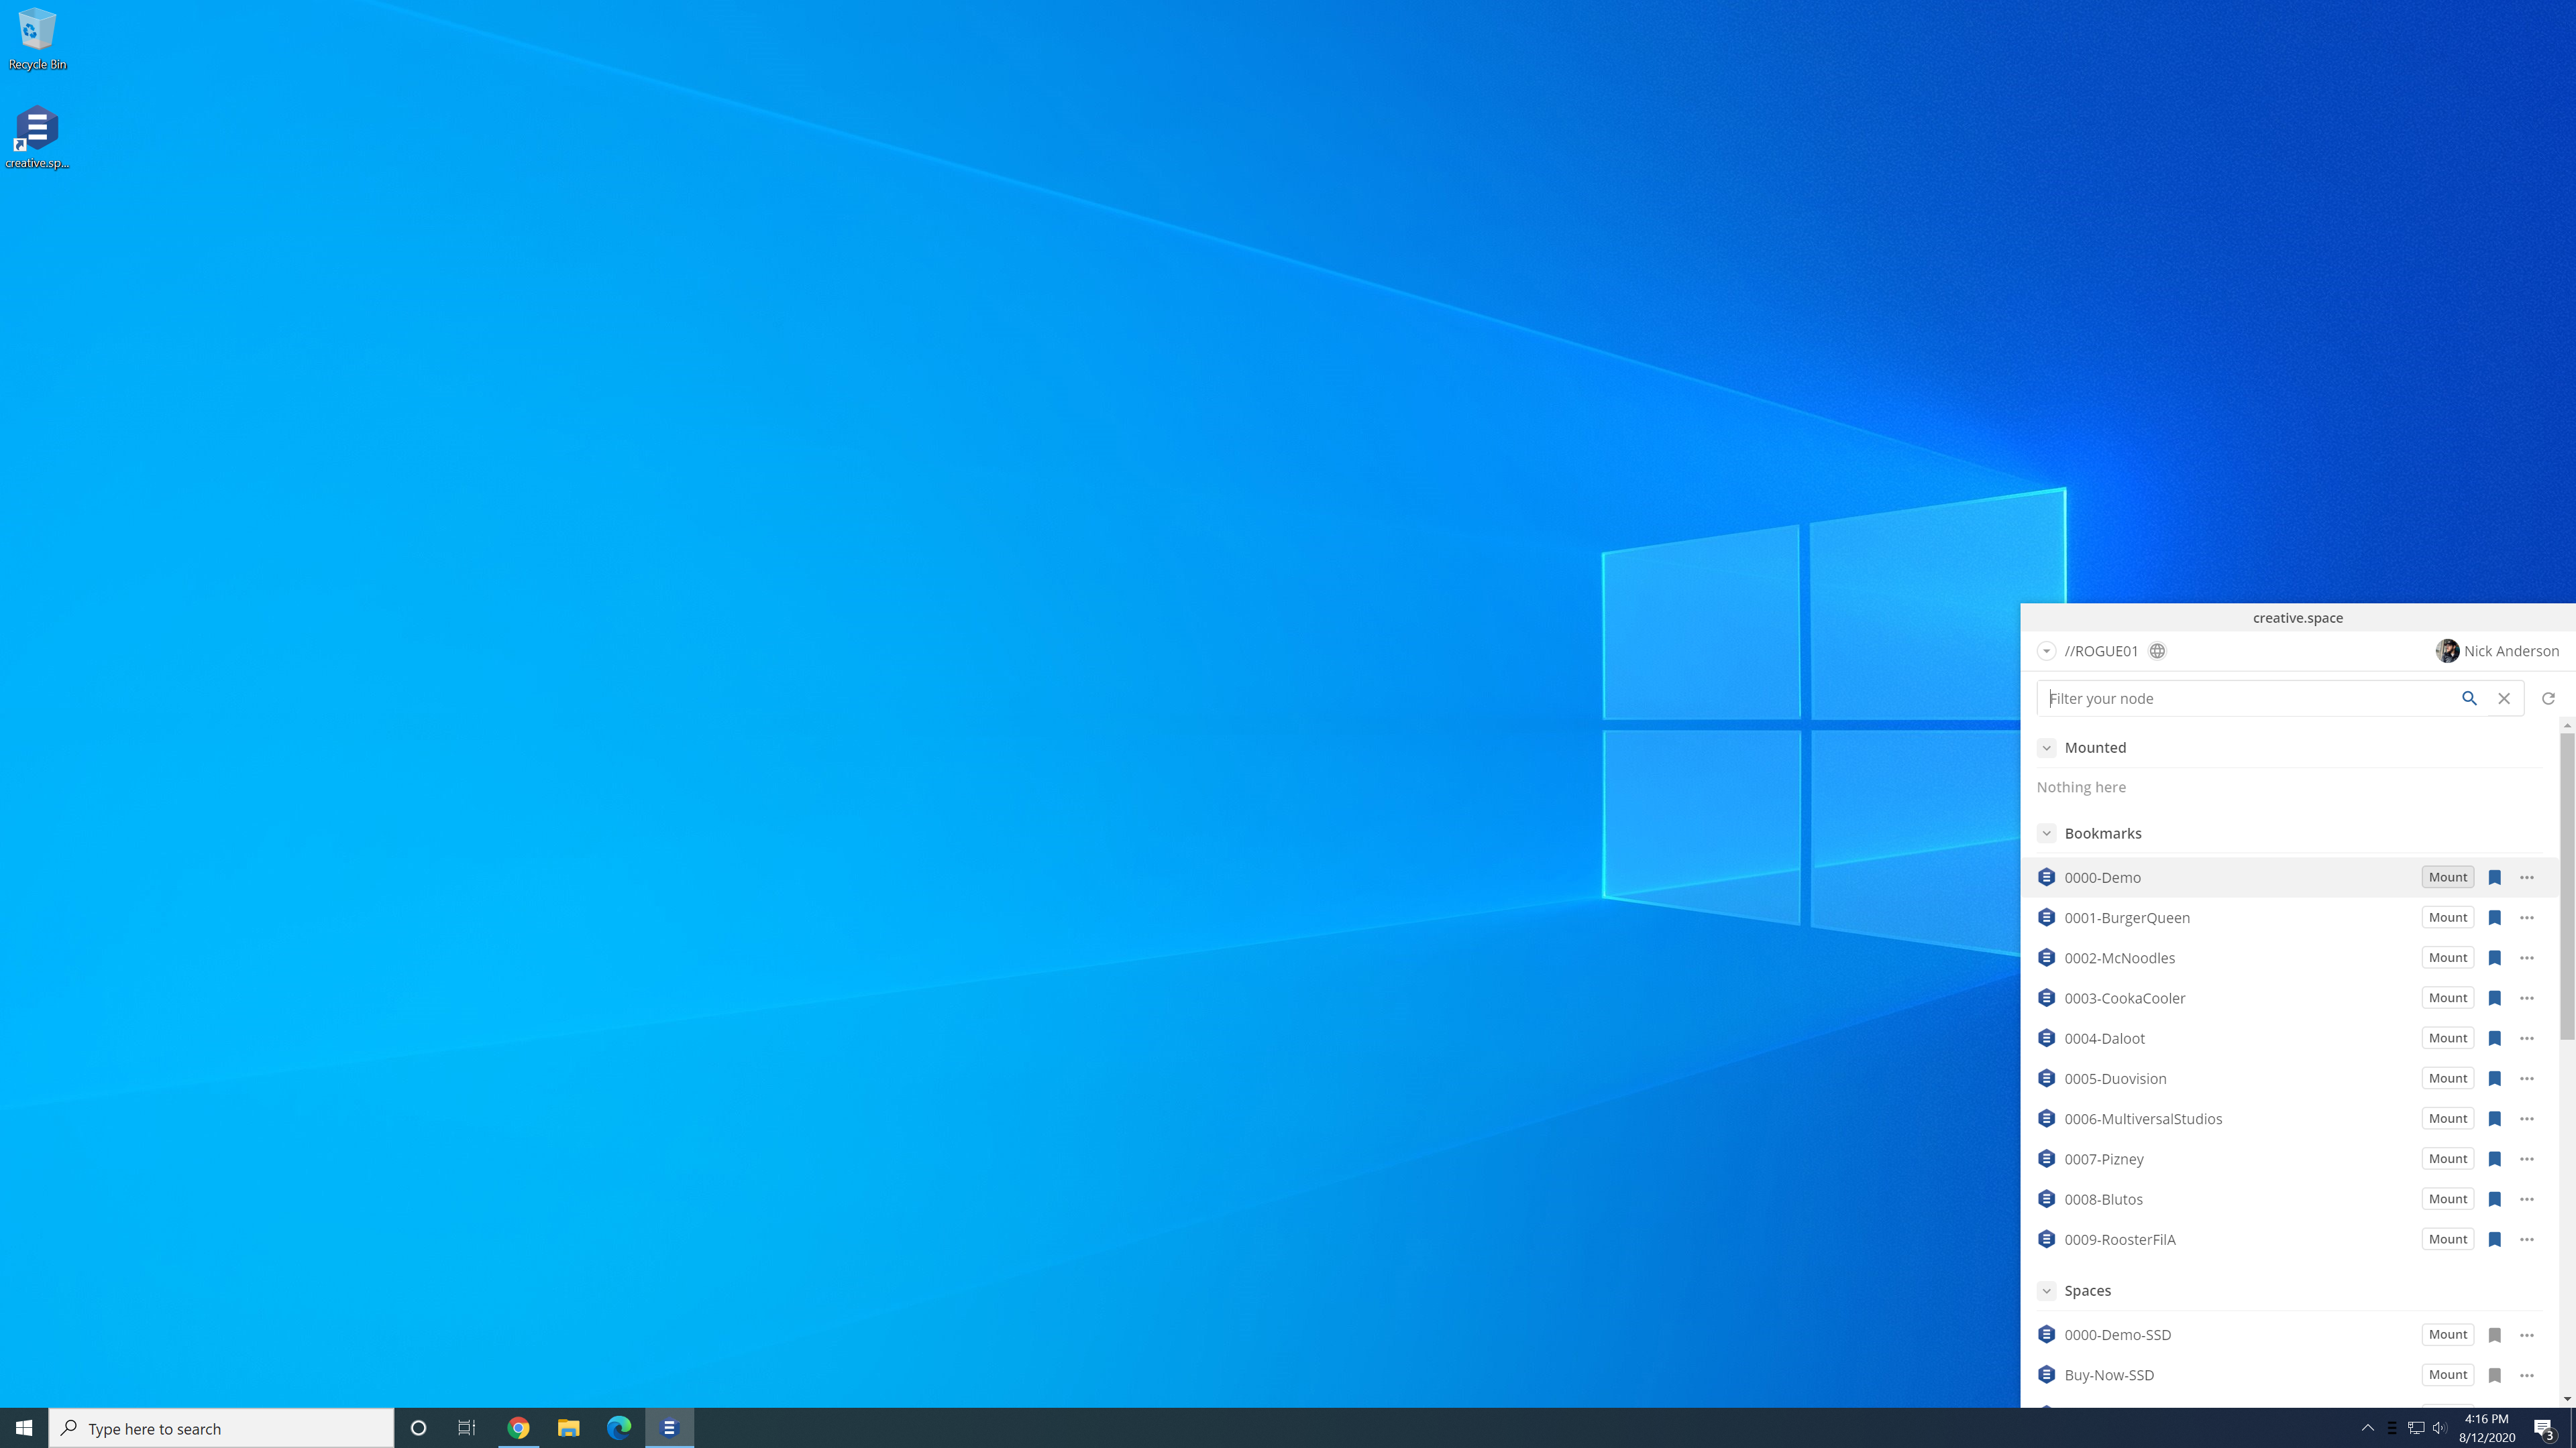Image resolution: width=2576 pixels, height=1448 pixels.
Task: Click the 0000-Demo space icon
Action: pos(2046,878)
